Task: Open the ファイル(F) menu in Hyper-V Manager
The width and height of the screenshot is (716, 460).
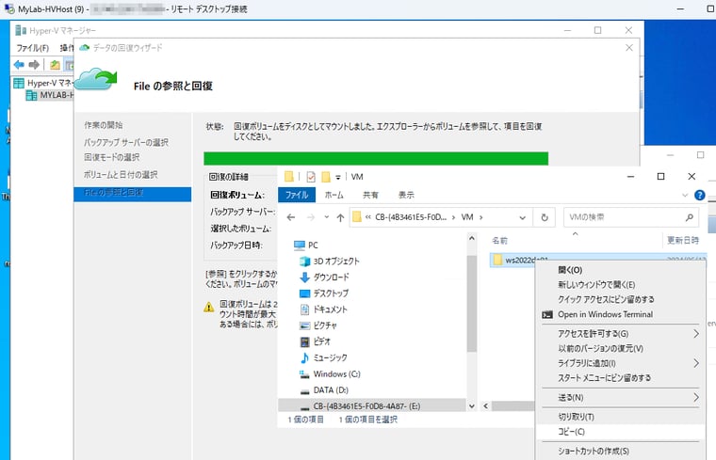Action: click(32, 48)
